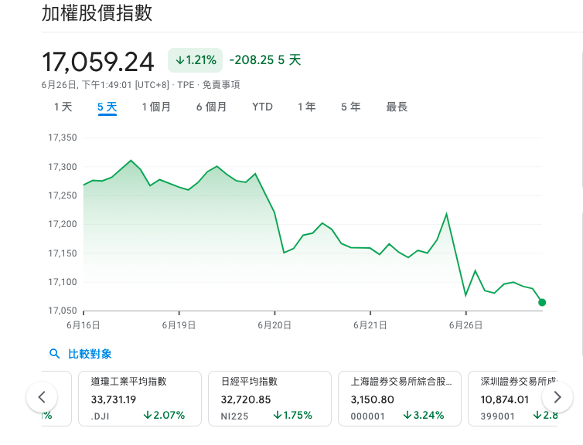Open the 深圳證券交易所 index card
The width and height of the screenshot is (583, 445).
pyautogui.click(x=518, y=398)
